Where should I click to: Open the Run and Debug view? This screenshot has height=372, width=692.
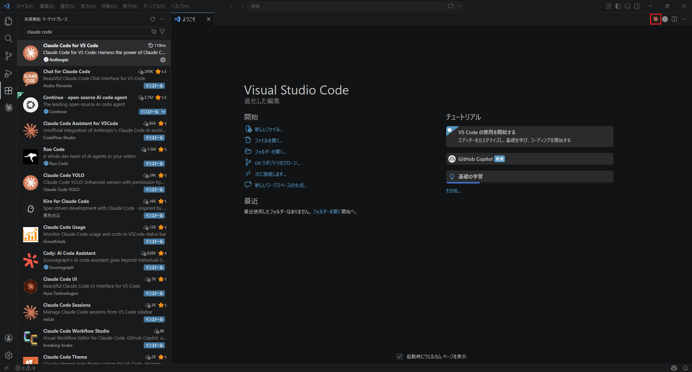(9, 74)
